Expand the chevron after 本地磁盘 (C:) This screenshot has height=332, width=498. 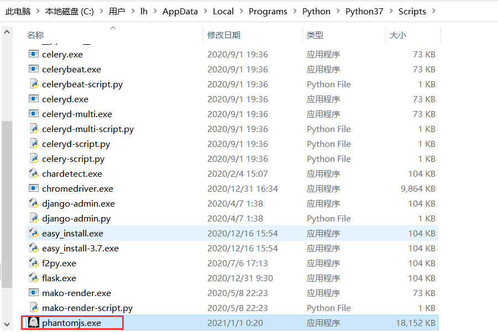(x=102, y=11)
